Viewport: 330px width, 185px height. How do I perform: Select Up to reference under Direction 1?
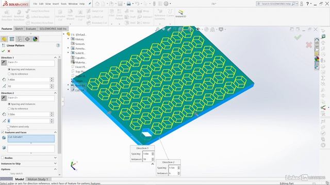(9, 74)
